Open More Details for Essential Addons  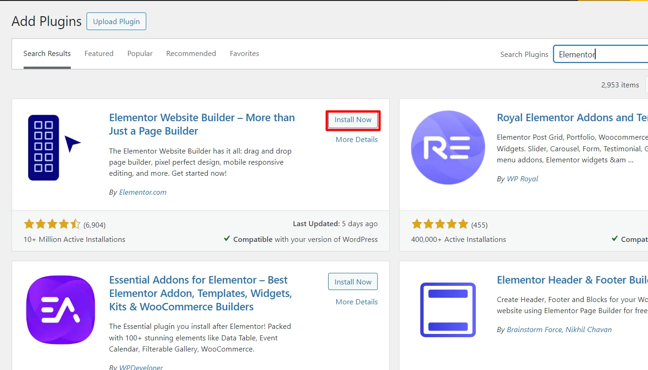point(356,302)
